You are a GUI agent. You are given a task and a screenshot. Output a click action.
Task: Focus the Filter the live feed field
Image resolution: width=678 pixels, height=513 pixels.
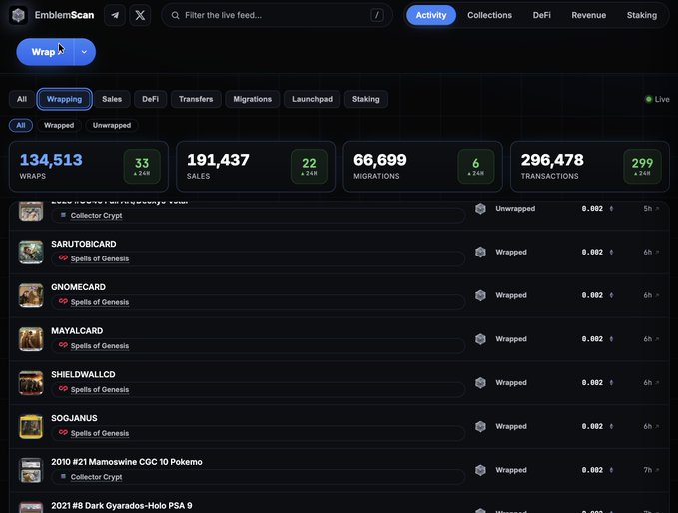pyautogui.click(x=277, y=15)
